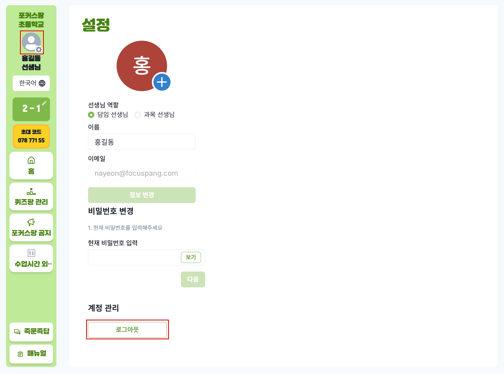The height and width of the screenshot is (374, 504).
Task: Click the 로그아웃 button
Action: point(127,330)
